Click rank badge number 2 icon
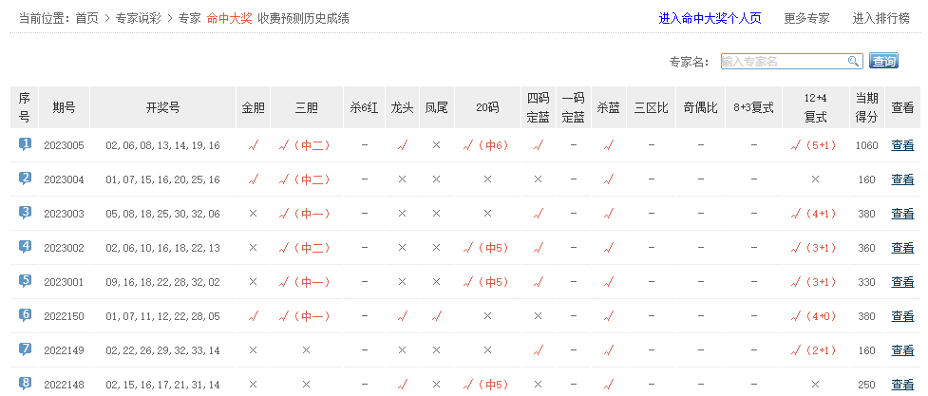 click(26, 179)
